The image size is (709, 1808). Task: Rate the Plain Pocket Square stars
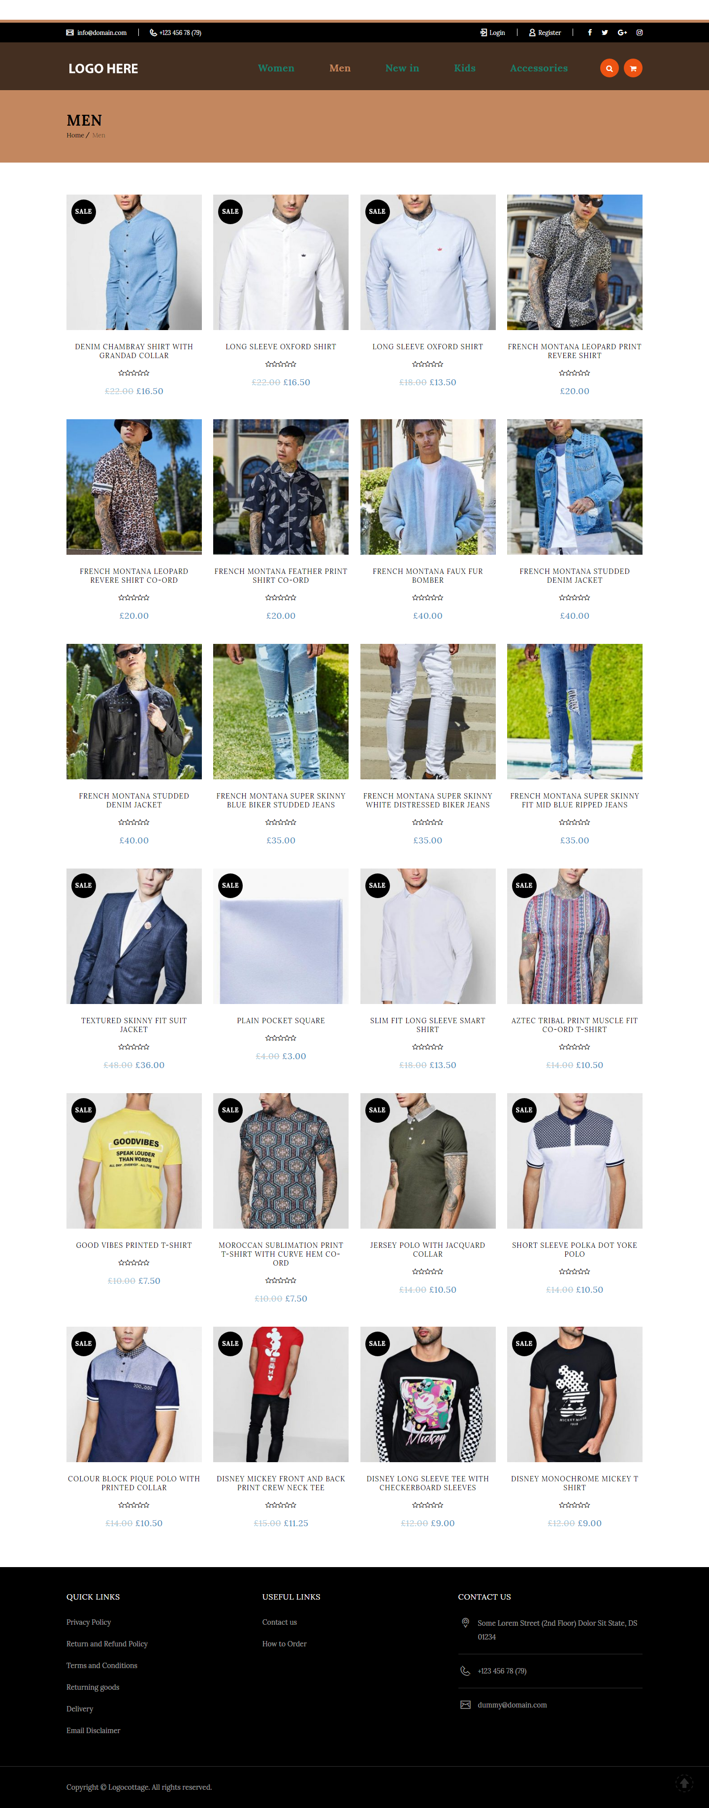point(281,1038)
